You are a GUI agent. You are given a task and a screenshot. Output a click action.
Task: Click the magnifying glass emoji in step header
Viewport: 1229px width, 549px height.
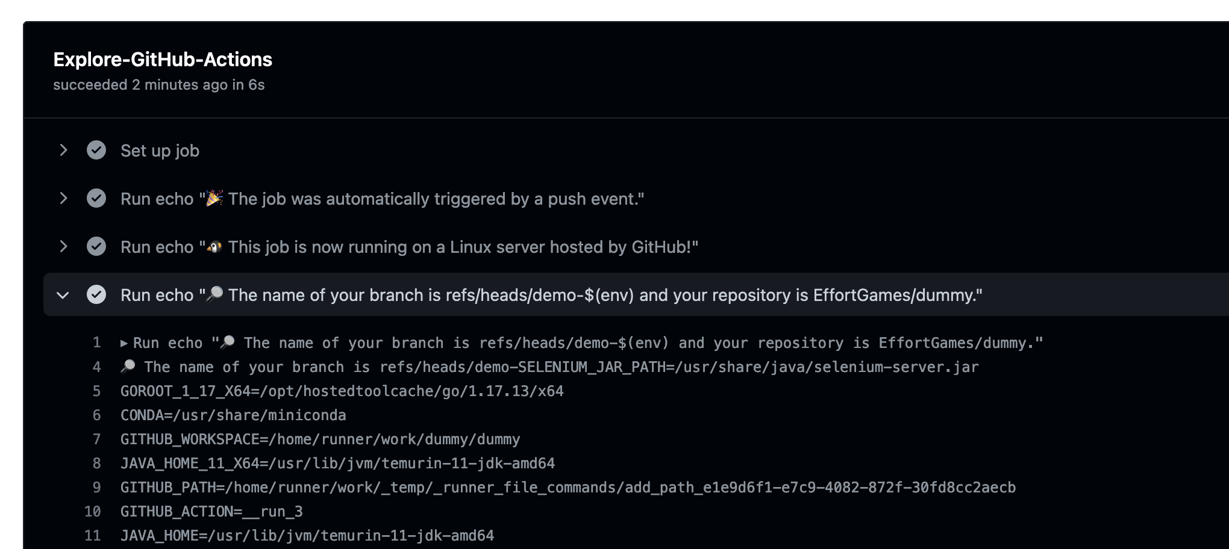pyautogui.click(x=214, y=294)
